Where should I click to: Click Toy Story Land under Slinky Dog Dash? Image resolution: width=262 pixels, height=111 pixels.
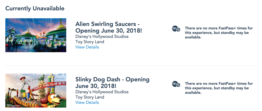[90, 97]
